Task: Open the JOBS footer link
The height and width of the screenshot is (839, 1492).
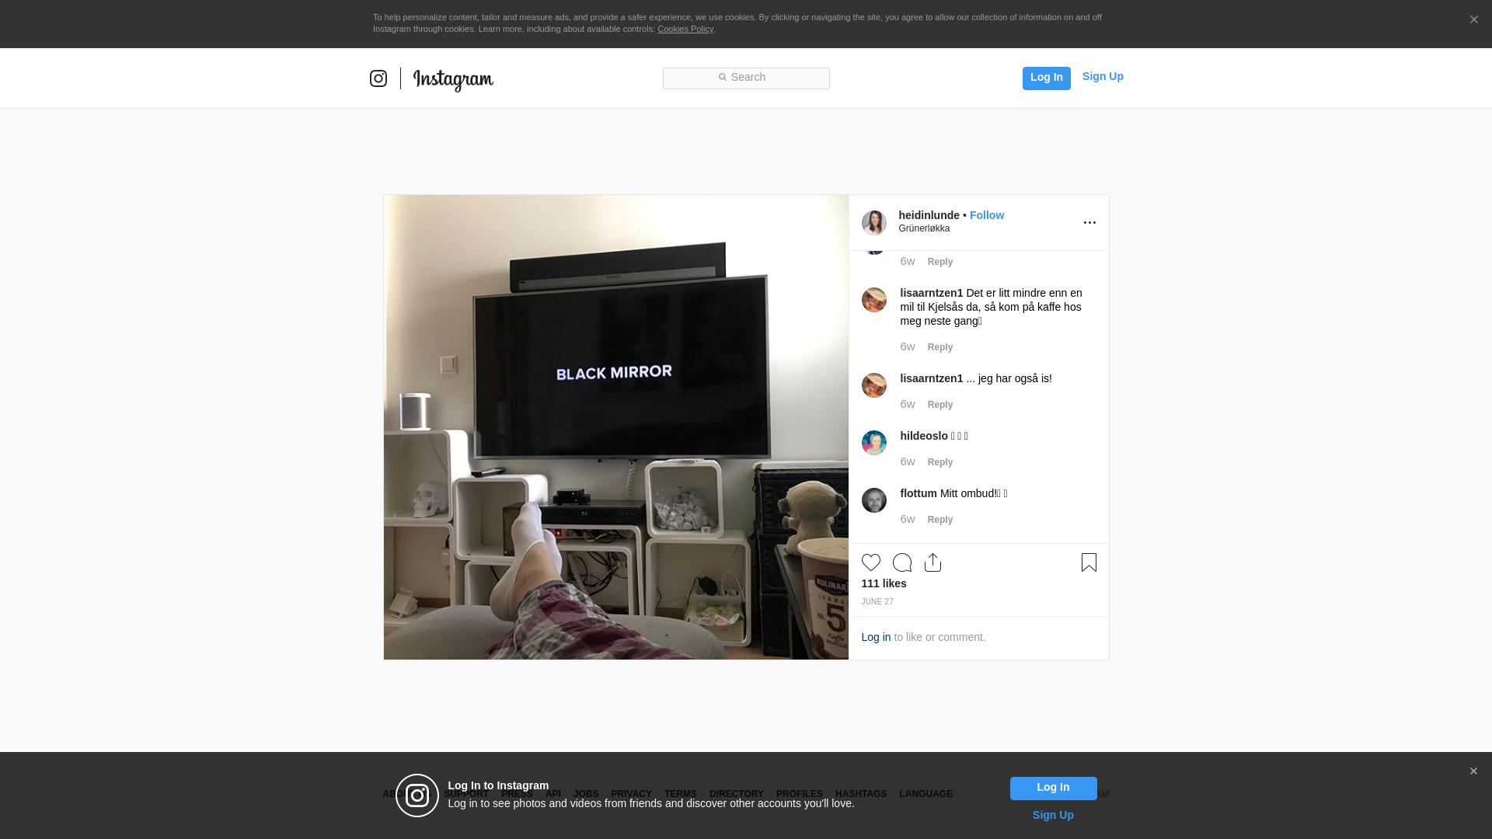Action: (x=586, y=794)
